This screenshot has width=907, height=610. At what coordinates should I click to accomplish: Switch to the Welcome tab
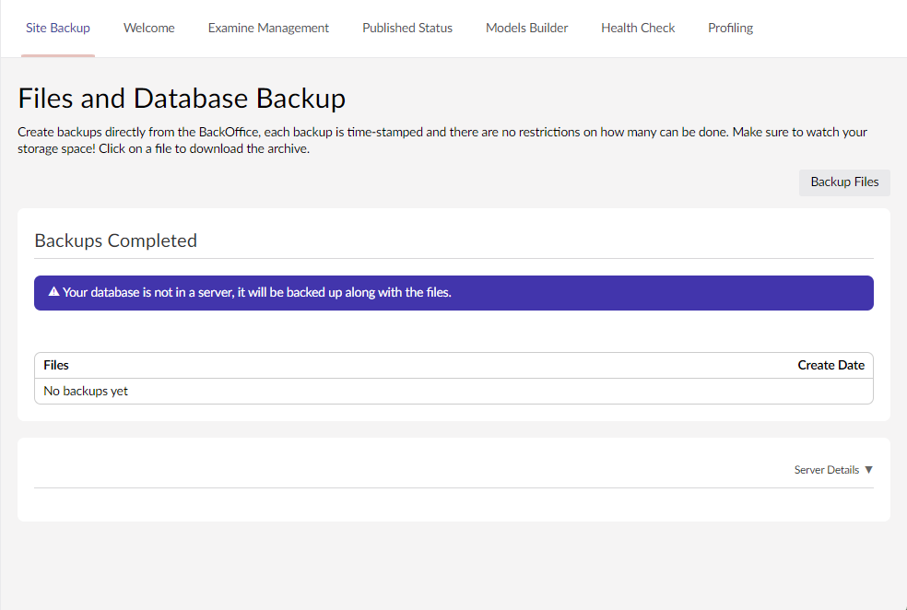pos(148,28)
